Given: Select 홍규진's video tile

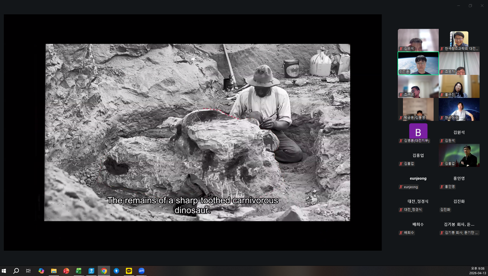Looking at the screenshot, I should coord(459,86).
